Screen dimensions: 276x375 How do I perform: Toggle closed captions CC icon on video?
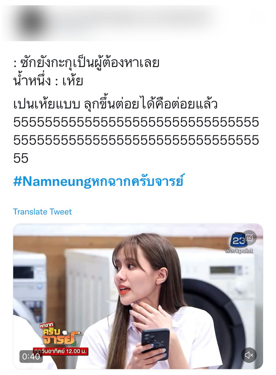point(249,237)
